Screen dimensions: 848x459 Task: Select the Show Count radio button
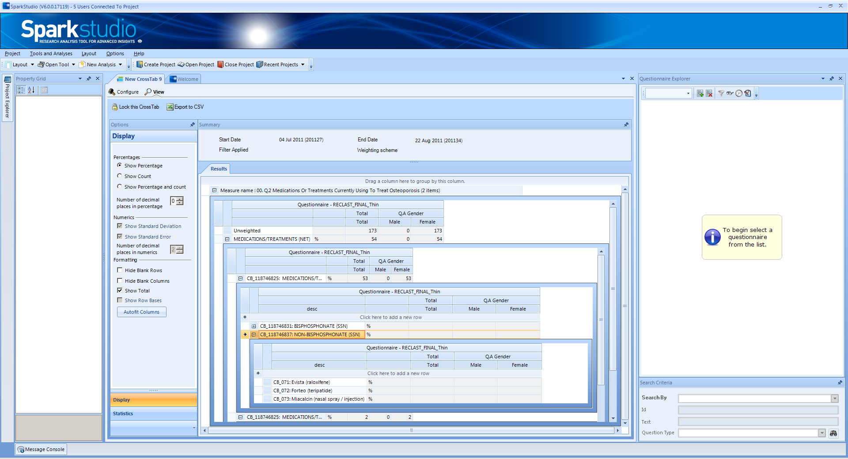119,176
